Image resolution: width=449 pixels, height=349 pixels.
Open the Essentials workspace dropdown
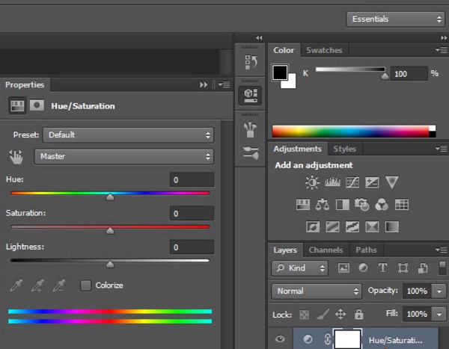pyautogui.click(x=395, y=19)
